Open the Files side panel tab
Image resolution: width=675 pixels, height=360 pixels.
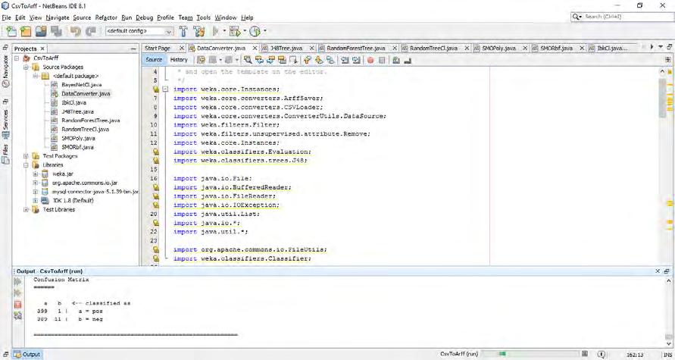[x=5, y=155]
